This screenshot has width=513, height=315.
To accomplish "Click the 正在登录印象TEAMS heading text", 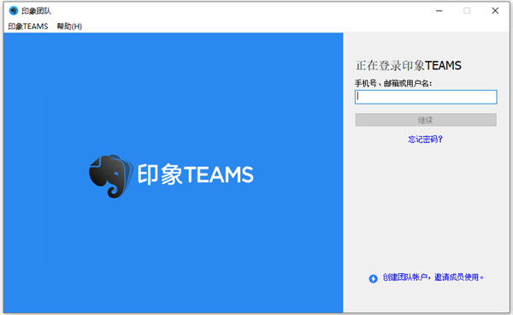I will [x=409, y=66].
